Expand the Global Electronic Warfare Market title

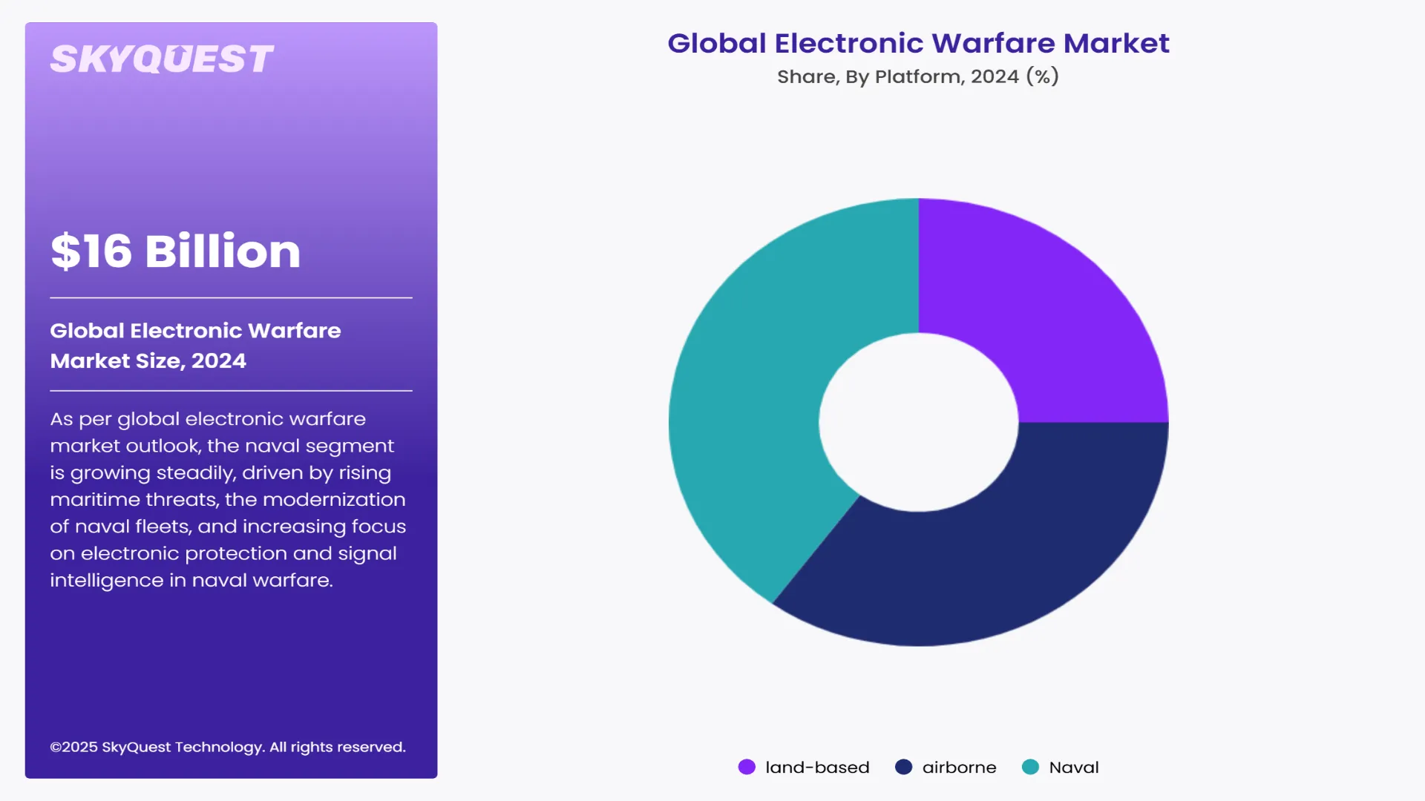click(x=919, y=44)
